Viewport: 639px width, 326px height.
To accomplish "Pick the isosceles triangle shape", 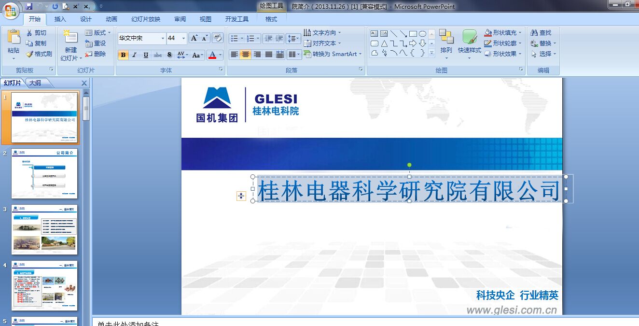I will pyautogui.click(x=384, y=43).
